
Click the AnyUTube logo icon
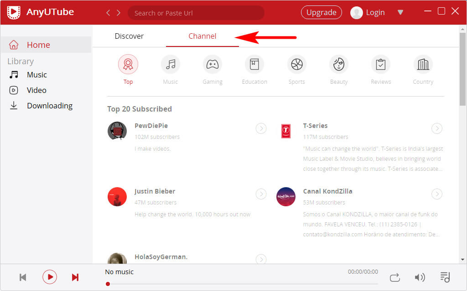point(14,12)
